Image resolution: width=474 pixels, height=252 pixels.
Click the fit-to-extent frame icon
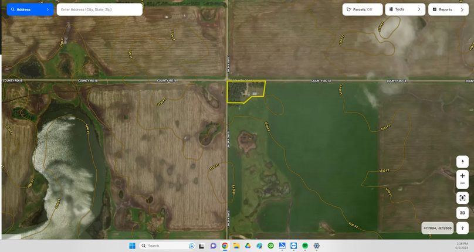click(462, 198)
